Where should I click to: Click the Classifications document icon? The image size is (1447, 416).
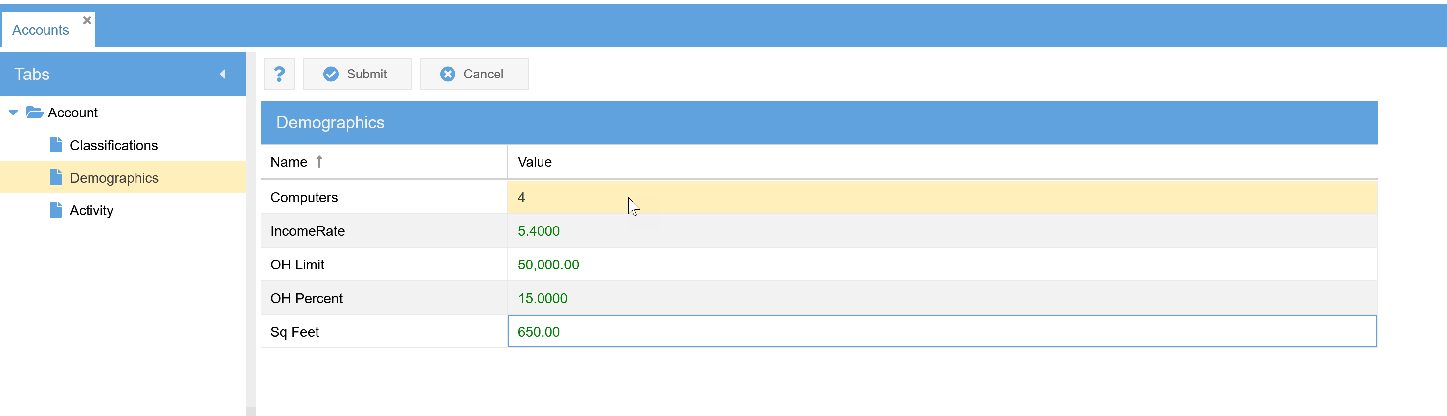point(55,145)
